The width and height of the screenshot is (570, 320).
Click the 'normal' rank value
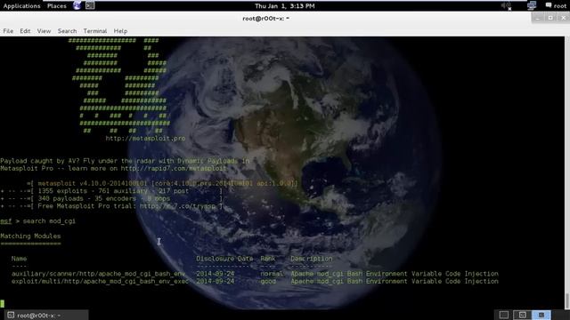tap(272, 274)
